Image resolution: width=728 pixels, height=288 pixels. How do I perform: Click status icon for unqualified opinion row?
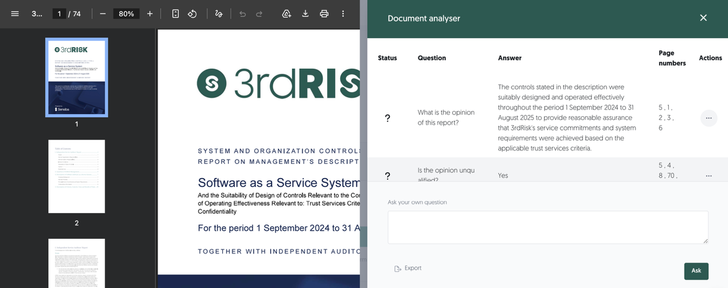[x=387, y=175]
